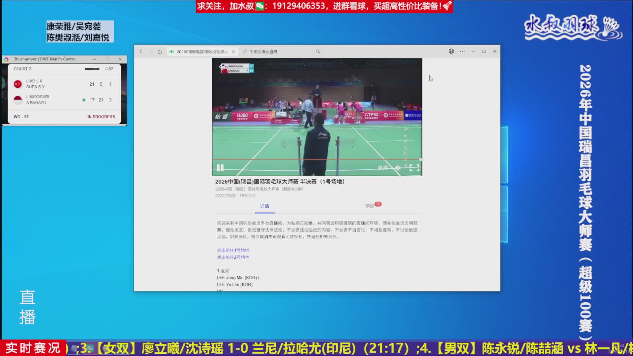The image size is (633, 356).
Task: Click the BWF Match Centre app icon
Action: [6, 59]
